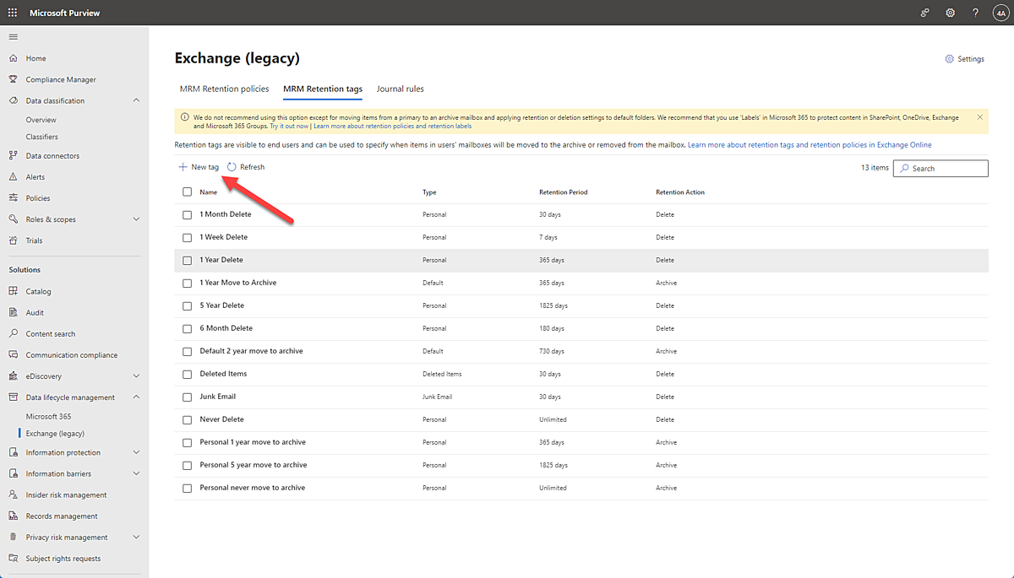The image size is (1014, 578).
Task: Expand the Privacy risk management chevron
Action: [137, 537]
